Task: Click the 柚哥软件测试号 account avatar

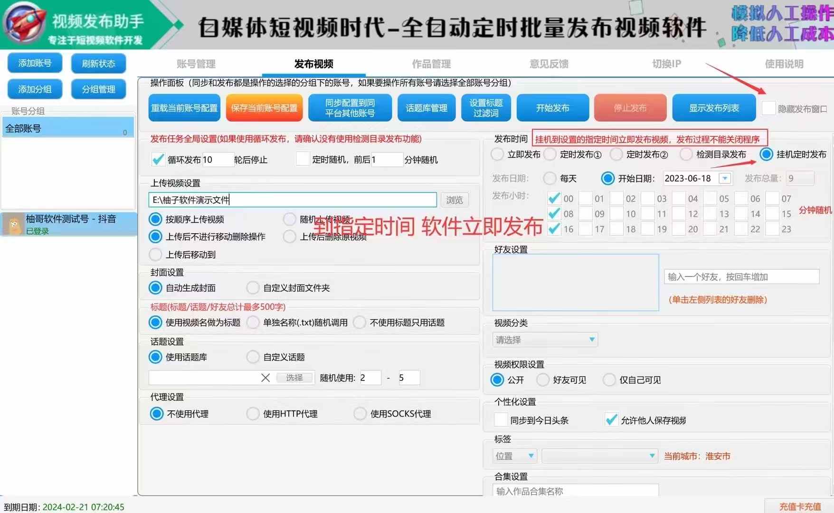Action: click(13, 225)
